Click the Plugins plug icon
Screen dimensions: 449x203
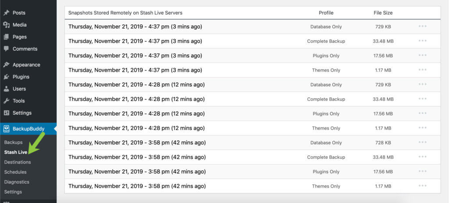pos(6,77)
